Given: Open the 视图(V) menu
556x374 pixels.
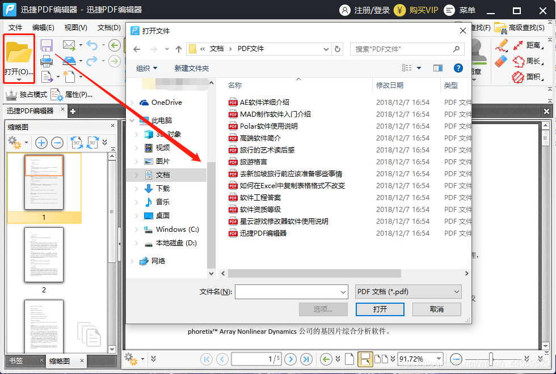Looking at the screenshot, I should coord(75,28).
